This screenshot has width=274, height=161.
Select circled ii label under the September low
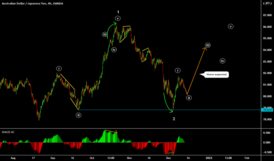78,115
